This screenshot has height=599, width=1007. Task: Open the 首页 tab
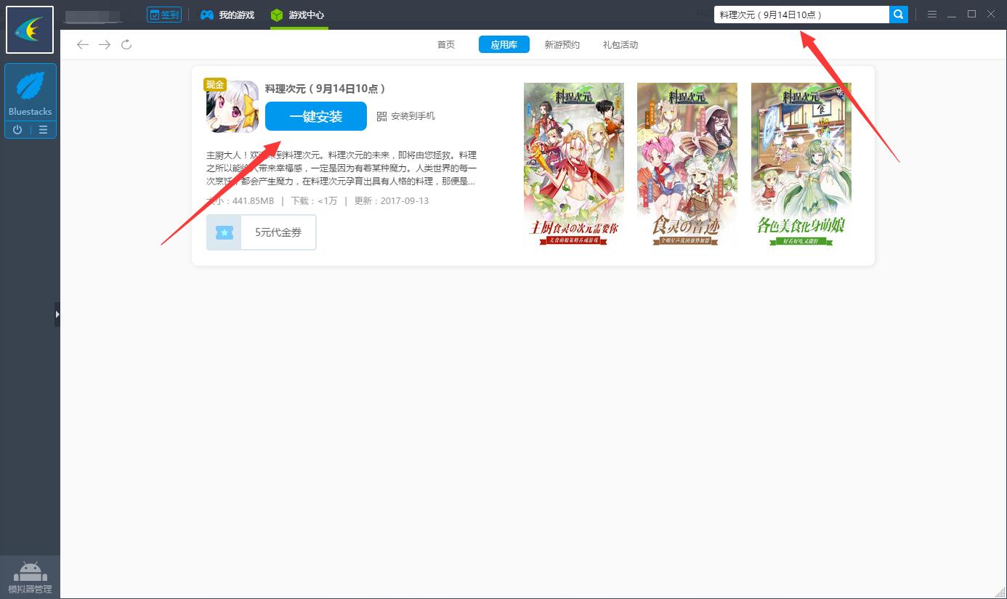click(446, 45)
